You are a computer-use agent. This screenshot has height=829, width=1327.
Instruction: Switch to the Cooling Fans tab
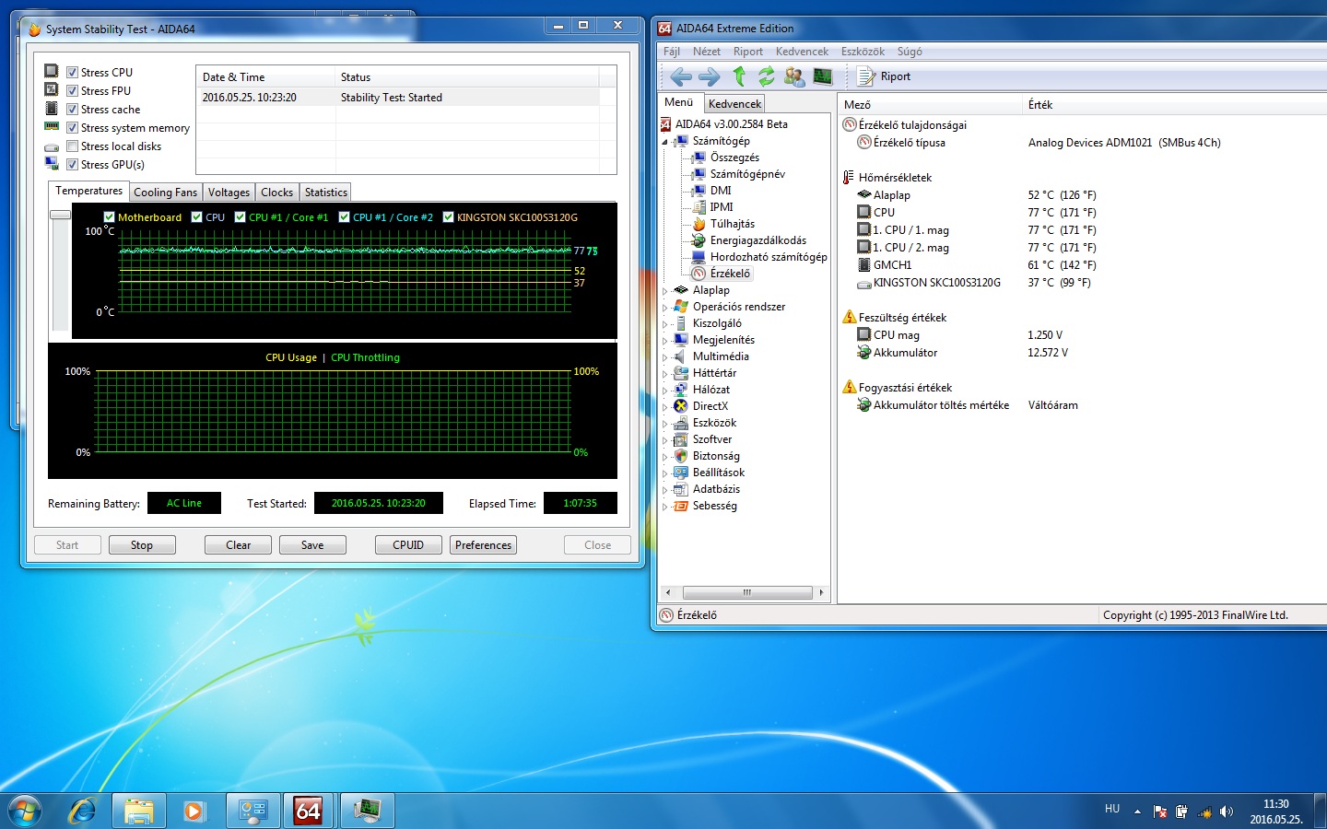(165, 193)
